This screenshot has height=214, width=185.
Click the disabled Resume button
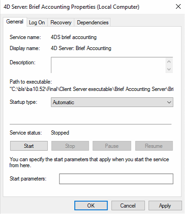154,146
